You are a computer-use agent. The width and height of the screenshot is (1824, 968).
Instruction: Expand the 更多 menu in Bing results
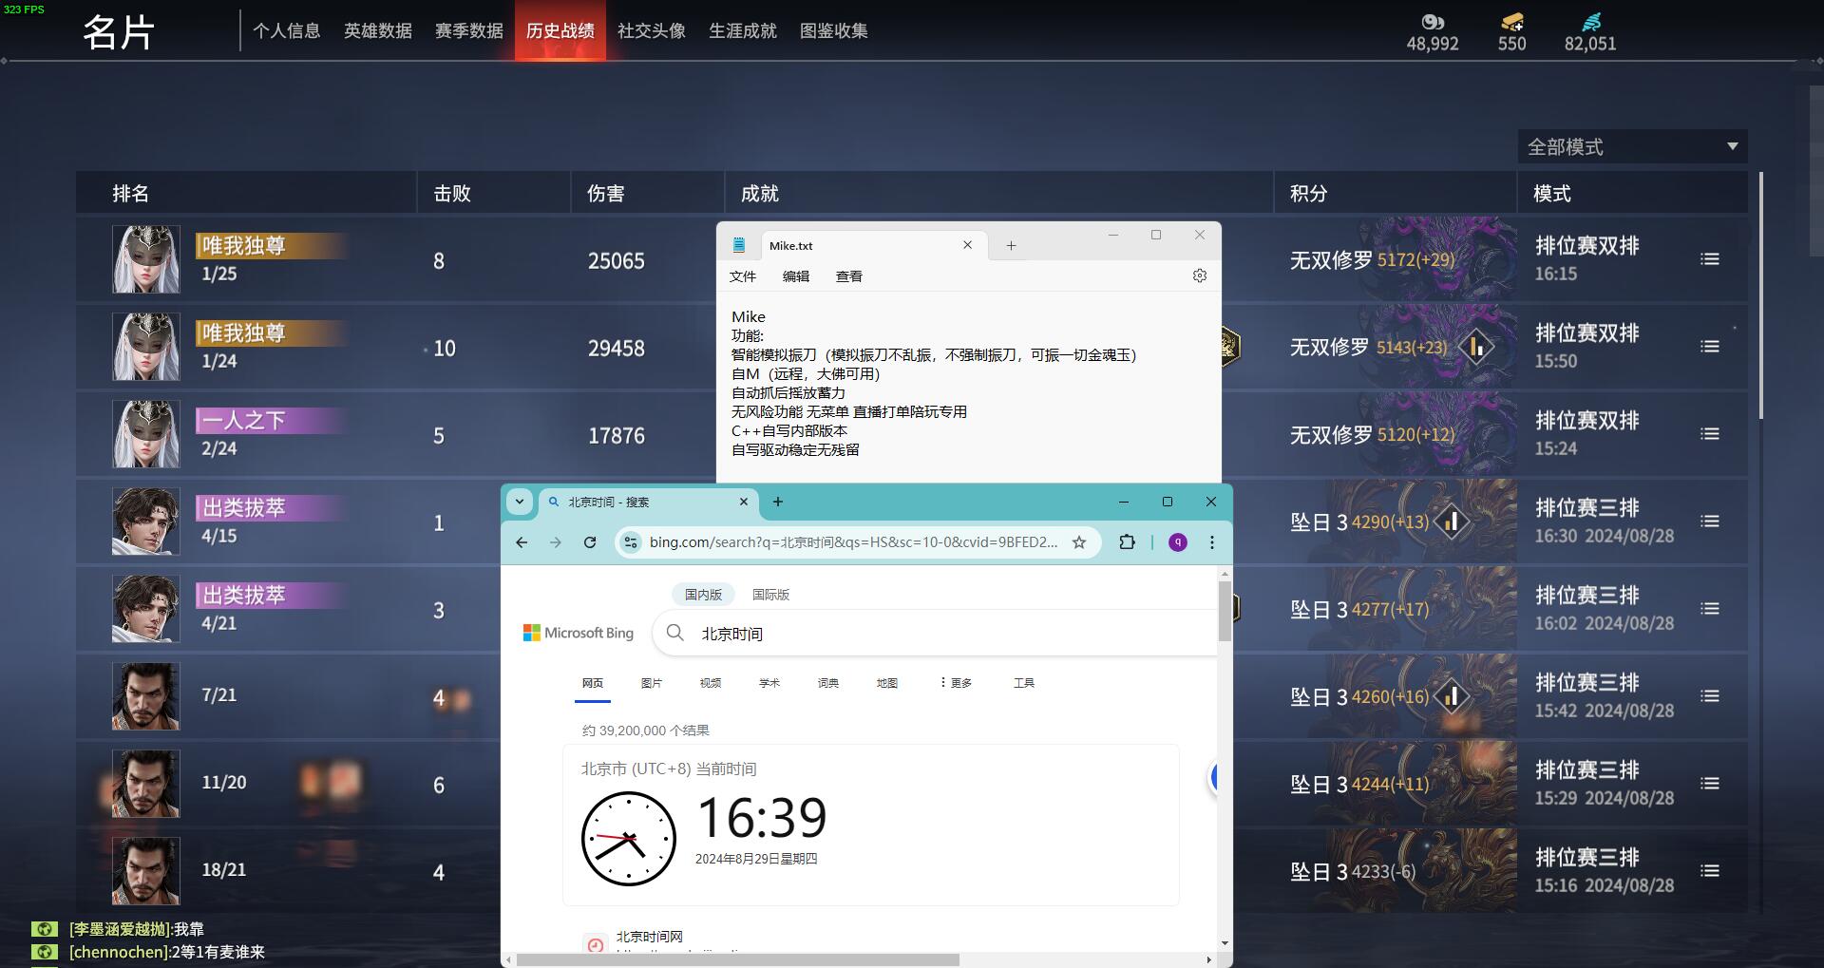pos(956,683)
